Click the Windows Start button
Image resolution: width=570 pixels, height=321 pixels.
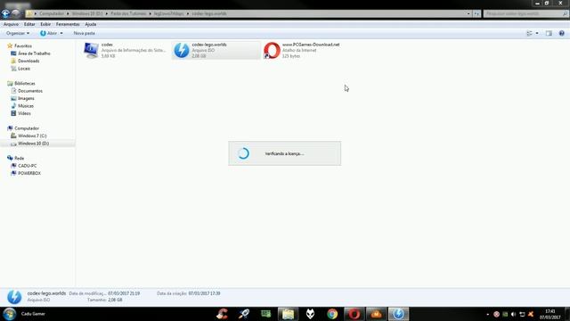click(10, 314)
